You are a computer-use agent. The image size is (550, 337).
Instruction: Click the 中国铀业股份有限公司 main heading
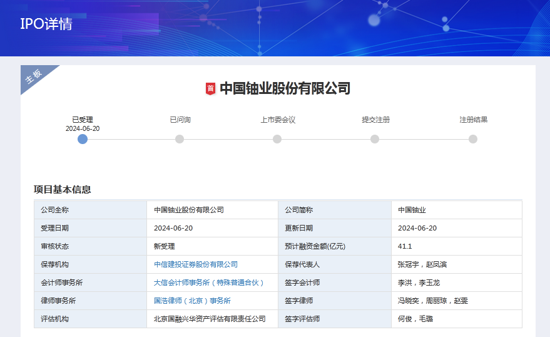[x=285, y=88]
